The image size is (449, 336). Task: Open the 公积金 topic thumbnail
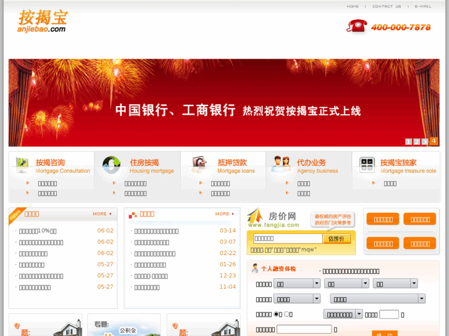point(124,325)
